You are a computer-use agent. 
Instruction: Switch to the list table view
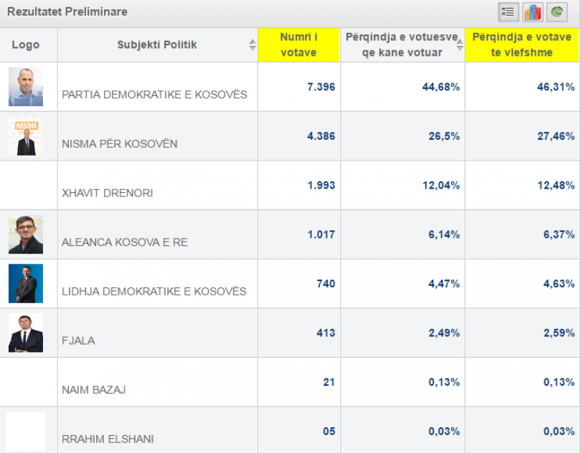point(509,12)
